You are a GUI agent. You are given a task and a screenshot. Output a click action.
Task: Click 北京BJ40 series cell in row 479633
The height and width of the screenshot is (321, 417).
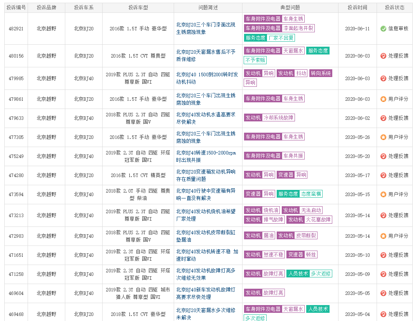click(x=84, y=118)
